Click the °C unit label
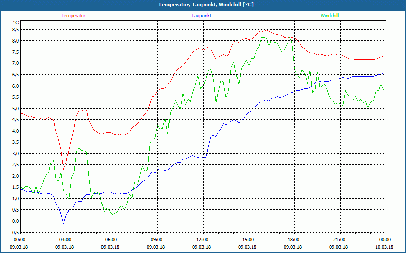The height and width of the screenshot is (253, 406). click(16, 23)
